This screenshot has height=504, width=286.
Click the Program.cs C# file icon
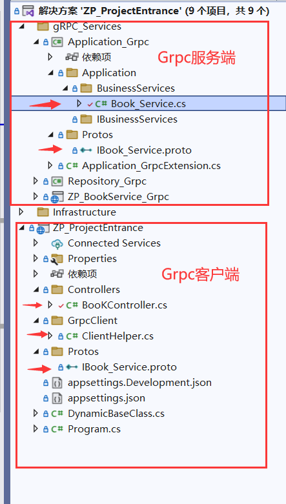pyautogui.click(x=58, y=428)
